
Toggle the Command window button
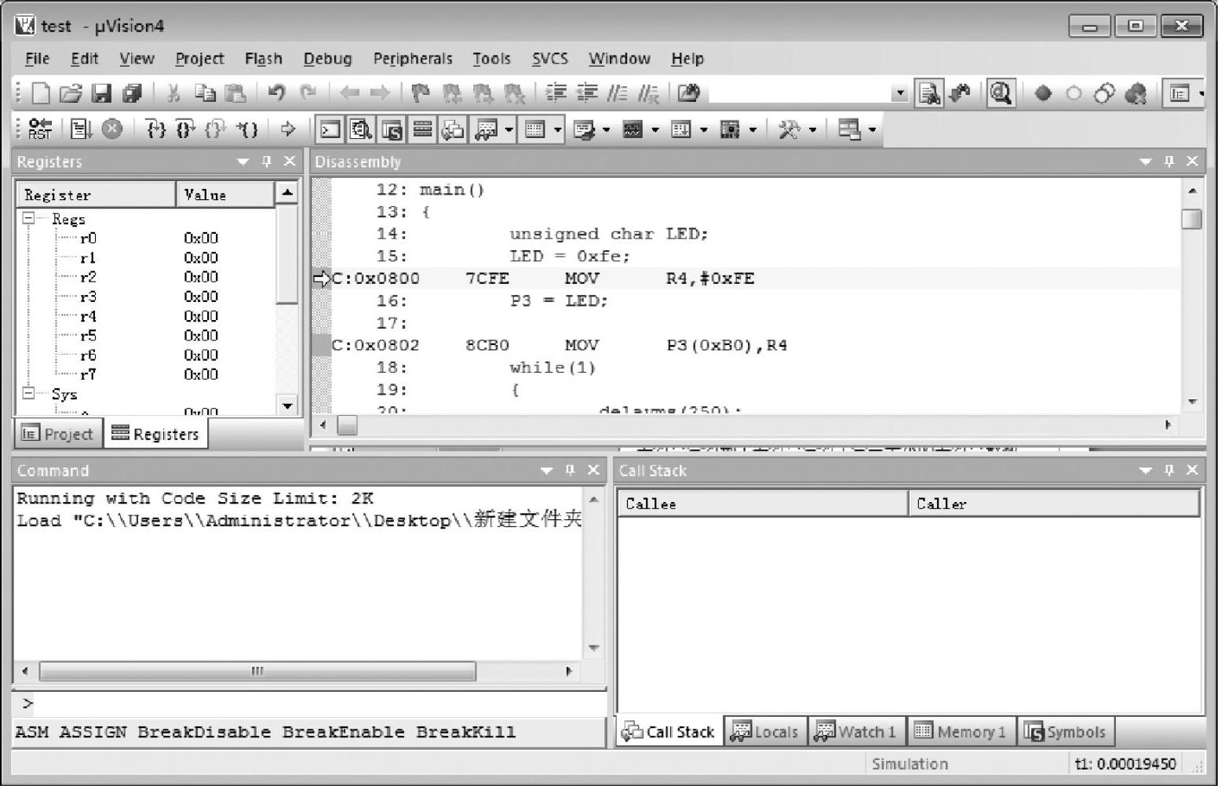(x=330, y=129)
